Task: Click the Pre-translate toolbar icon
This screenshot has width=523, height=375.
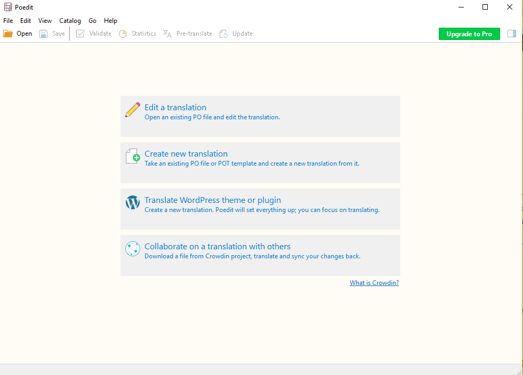Action: pos(167,34)
